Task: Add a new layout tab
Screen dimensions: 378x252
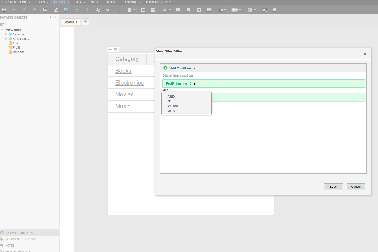Action: [x=86, y=22]
